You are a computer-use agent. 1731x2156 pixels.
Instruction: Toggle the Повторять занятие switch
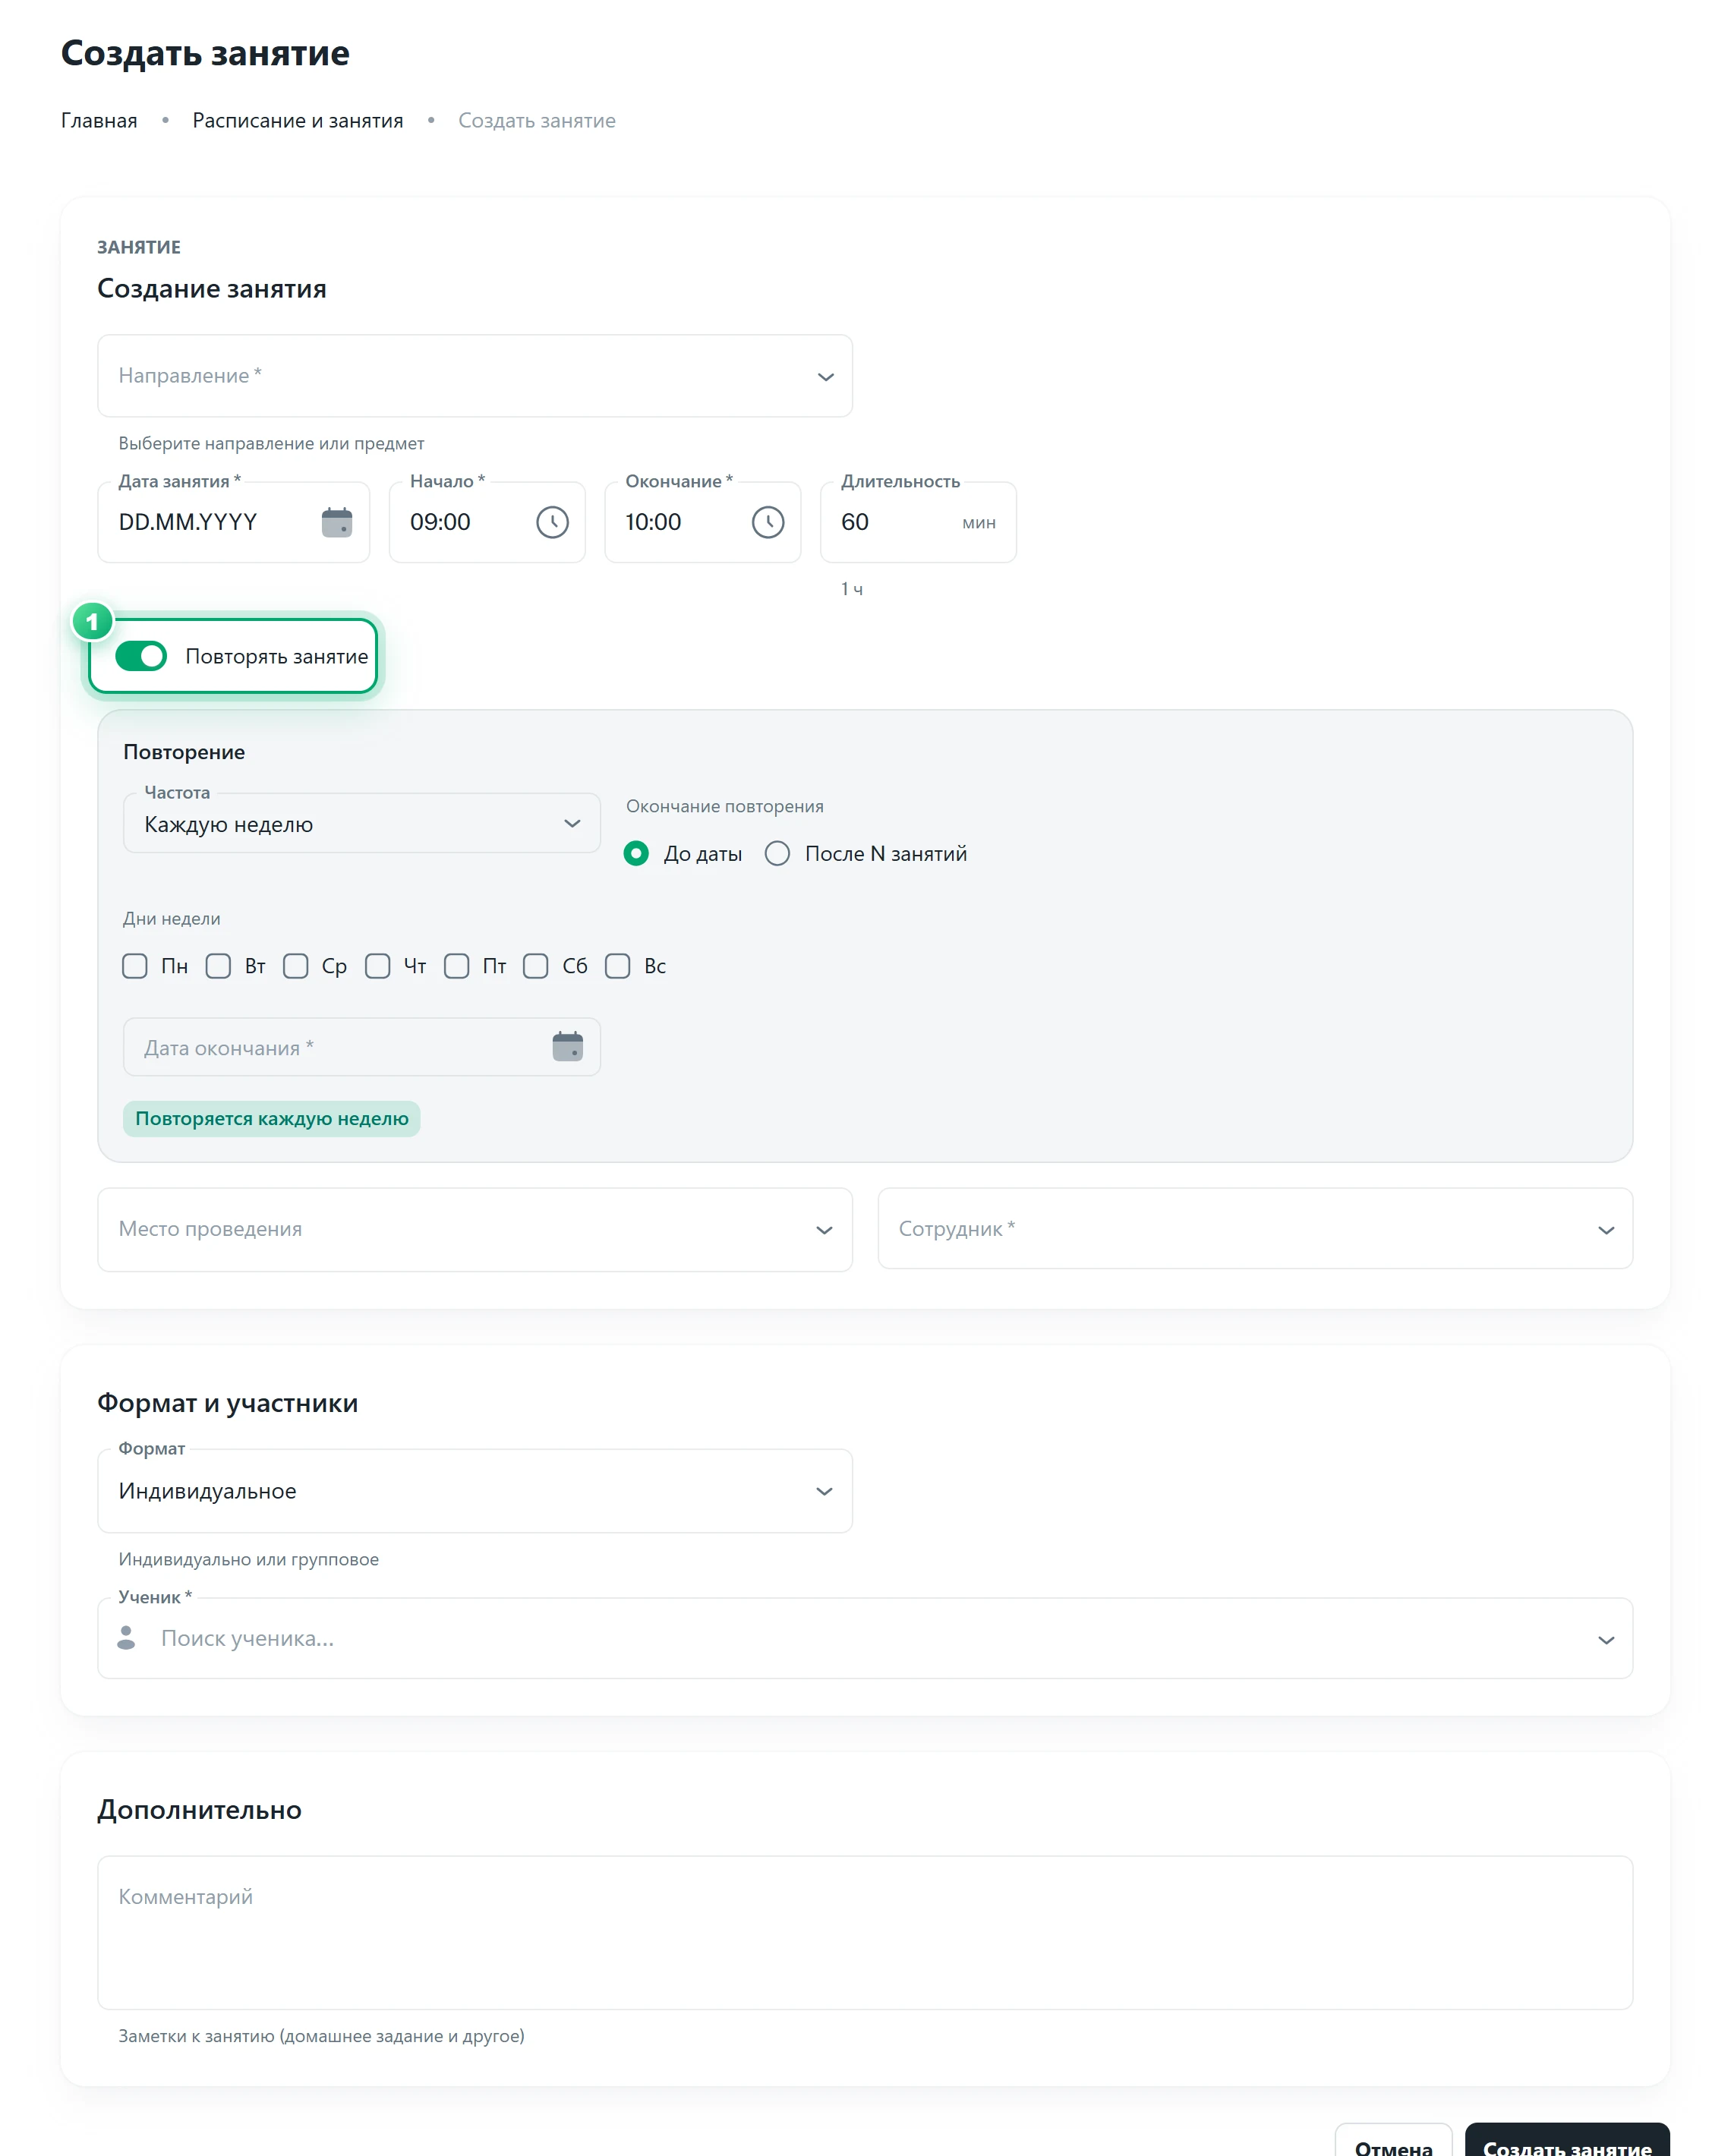point(141,656)
